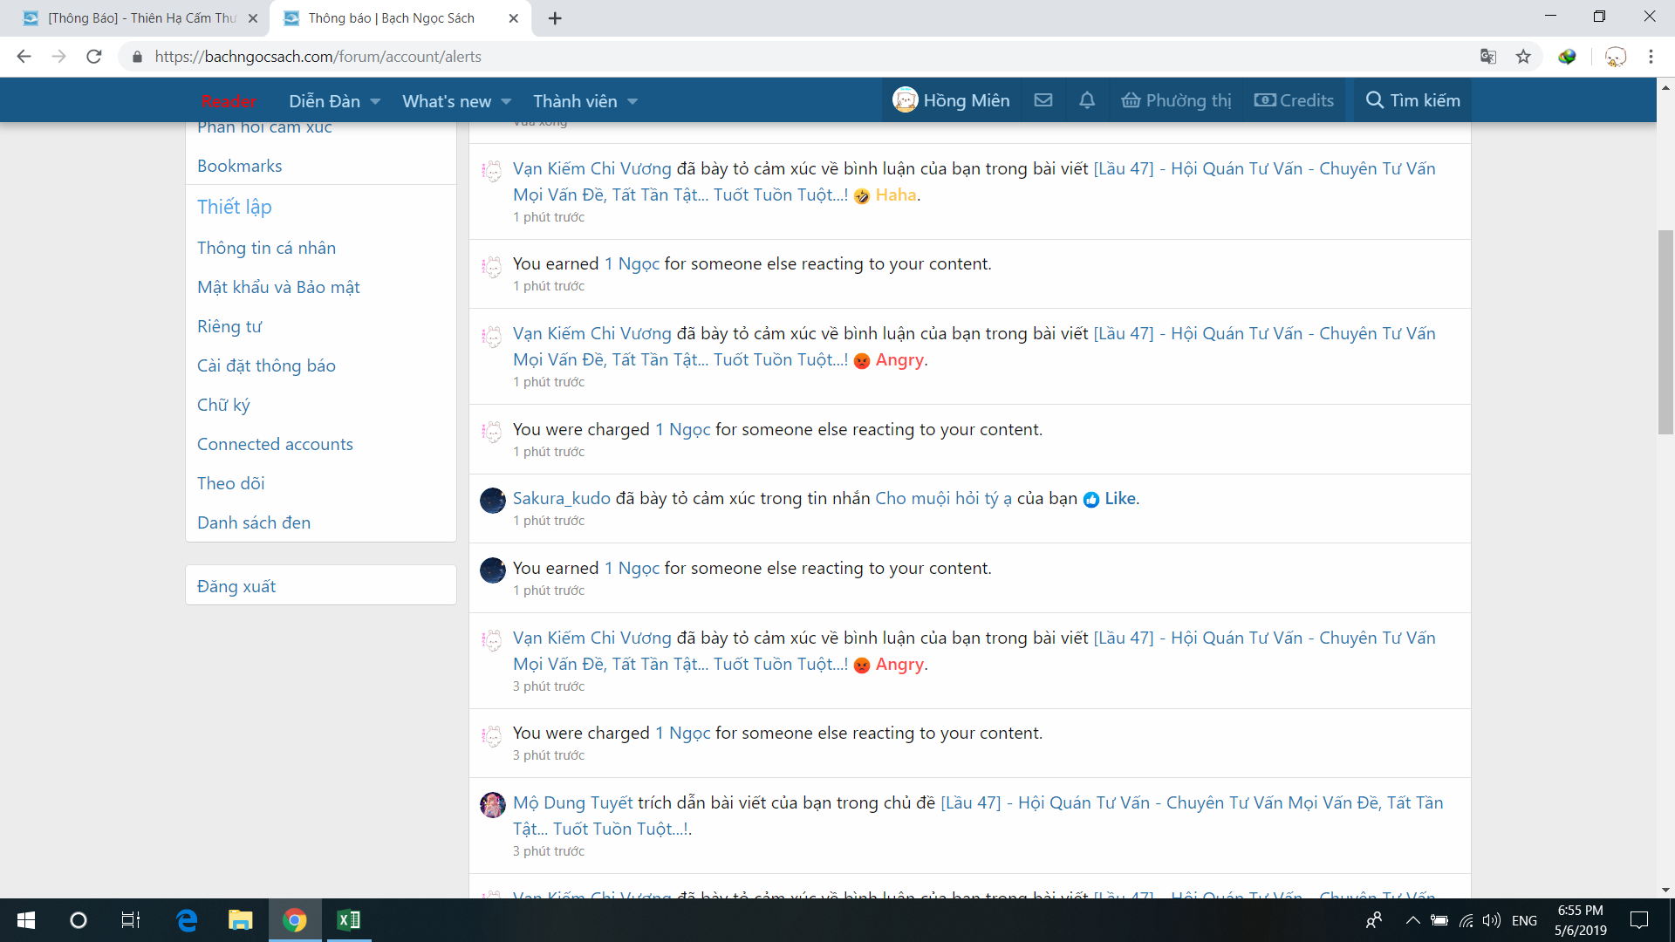This screenshot has width=1675, height=942.
Task: Click the Đăng xuất link
Action: (236, 586)
